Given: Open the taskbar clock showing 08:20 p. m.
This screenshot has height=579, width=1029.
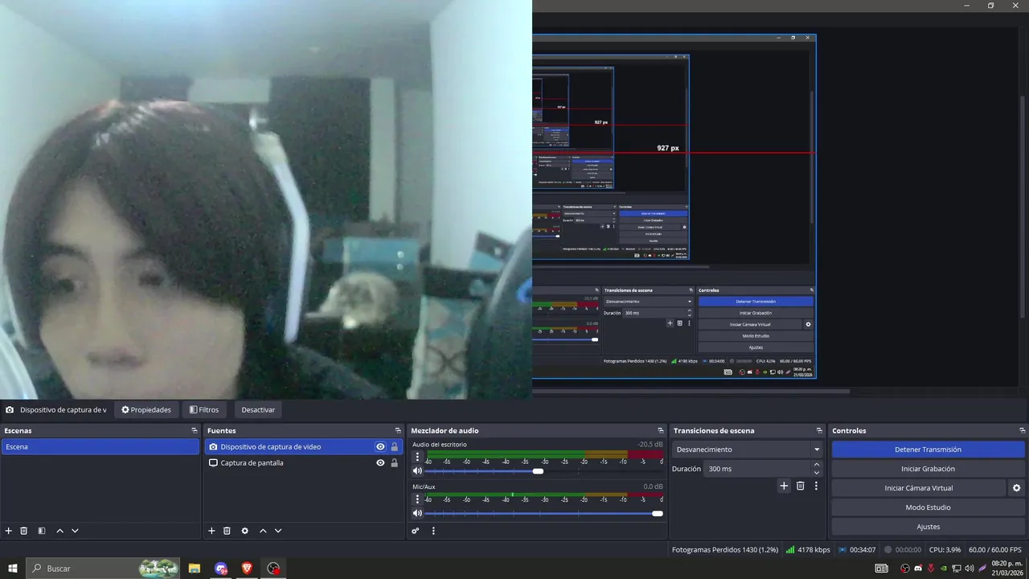Looking at the screenshot, I should click(x=1006, y=569).
